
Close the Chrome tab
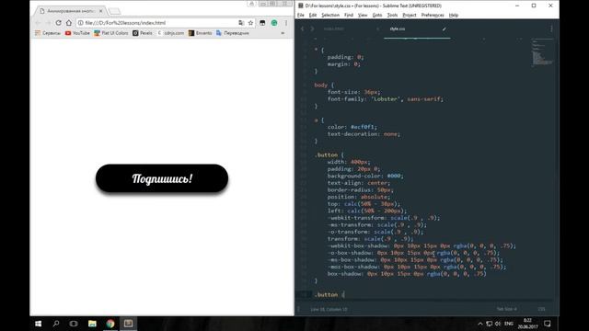[x=100, y=11]
